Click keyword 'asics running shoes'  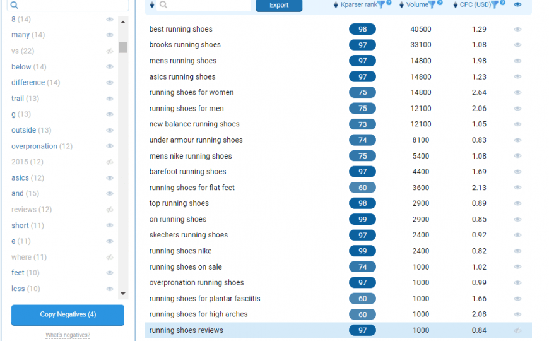[x=182, y=77]
